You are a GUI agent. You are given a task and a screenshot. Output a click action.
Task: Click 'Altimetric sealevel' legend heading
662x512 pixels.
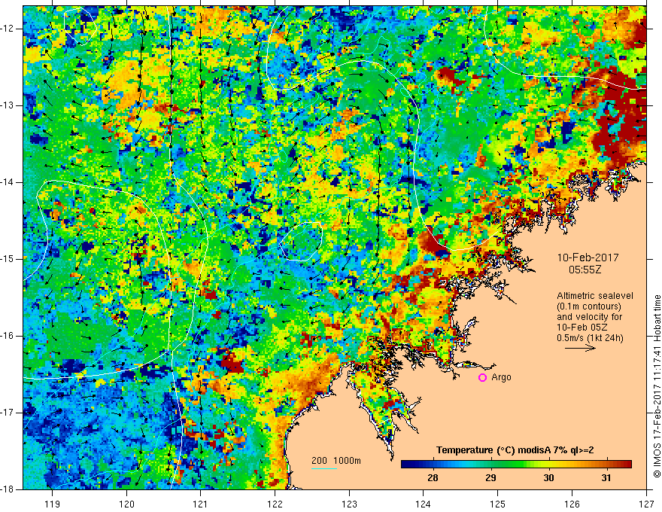click(x=595, y=296)
